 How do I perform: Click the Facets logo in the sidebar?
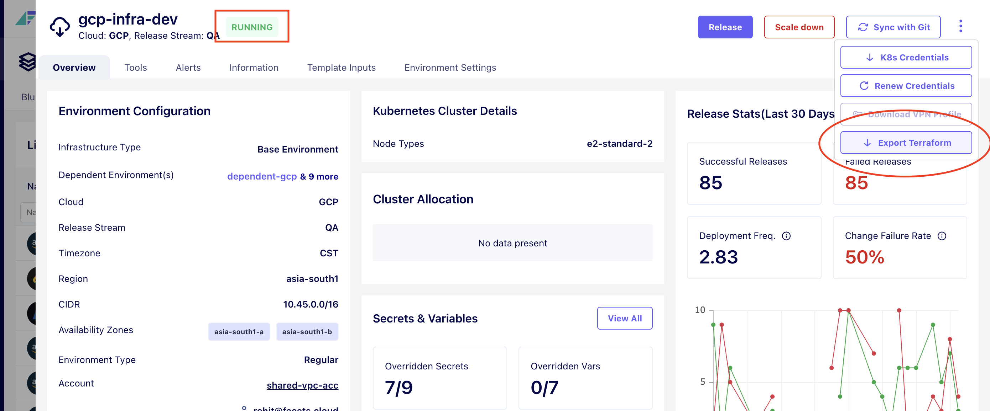coord(25,18)
